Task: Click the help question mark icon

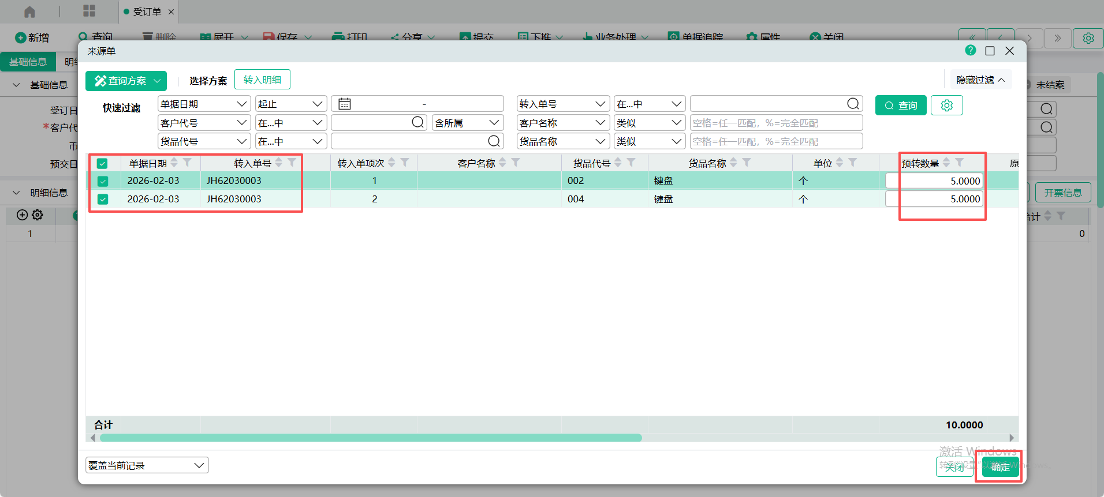Action: (970, 51)
